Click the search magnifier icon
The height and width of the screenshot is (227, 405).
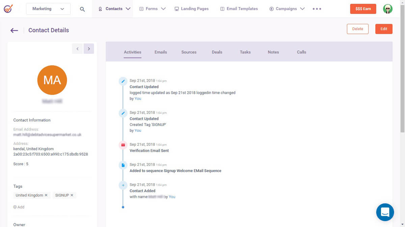(82, 9)
